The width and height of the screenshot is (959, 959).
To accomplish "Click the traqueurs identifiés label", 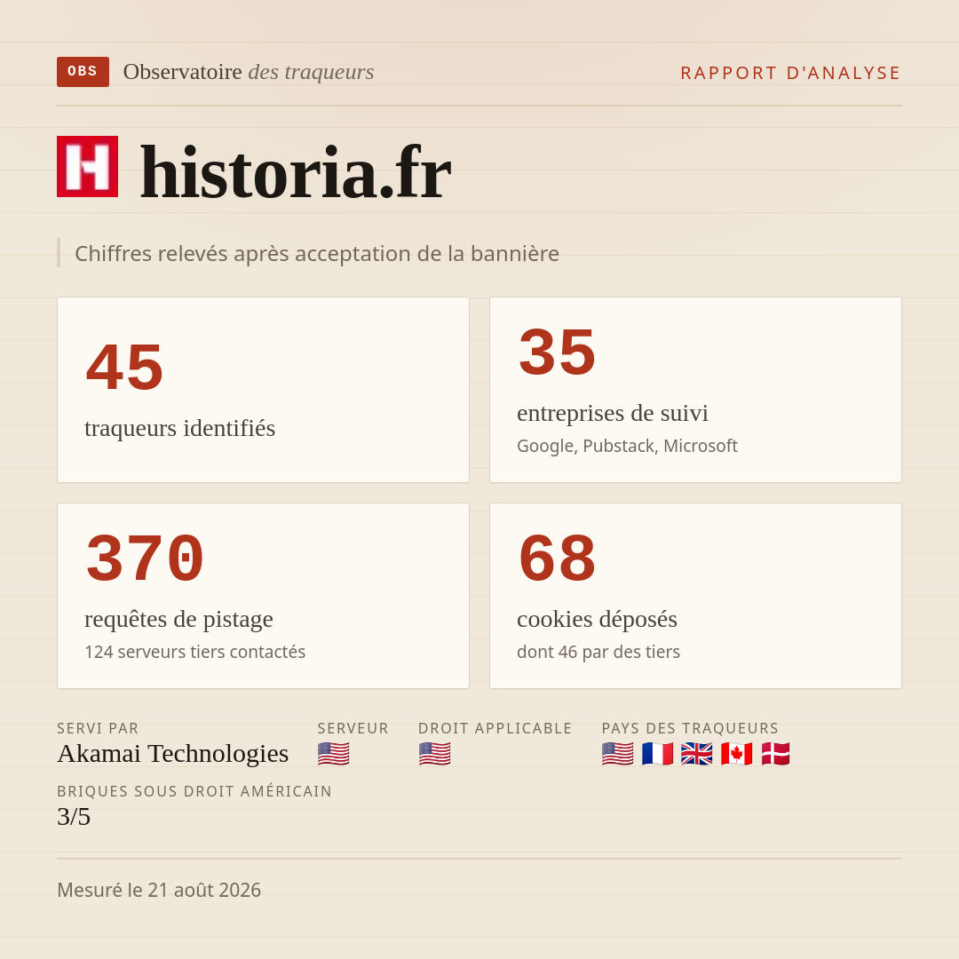I will click(179, 428).
